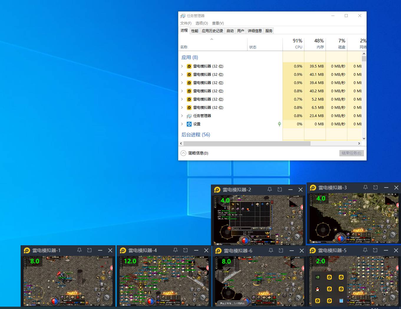Expand the 任务管理器 process row
401x309 pixels.
(182, 116)
